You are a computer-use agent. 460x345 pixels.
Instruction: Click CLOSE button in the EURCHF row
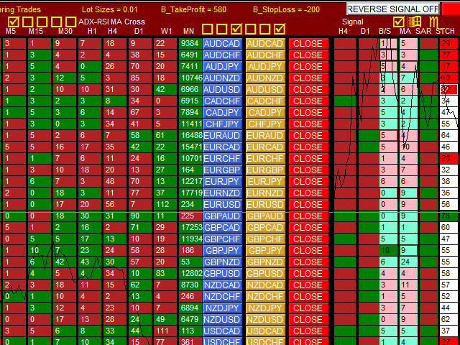tap(308, 158)
